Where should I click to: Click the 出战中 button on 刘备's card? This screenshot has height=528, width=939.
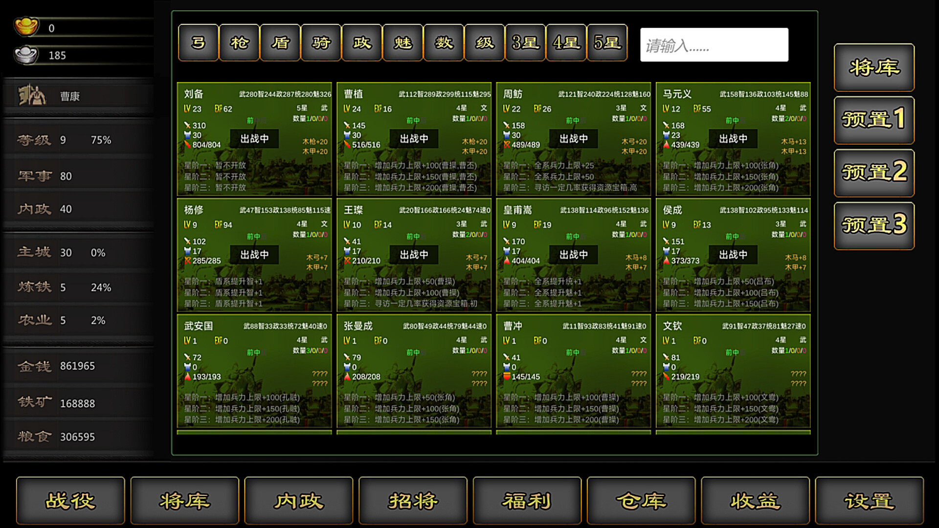pos(255,138)
